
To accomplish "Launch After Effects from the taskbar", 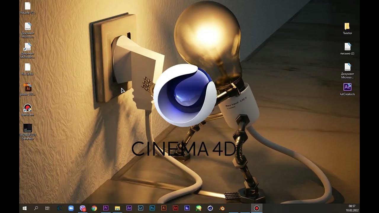I will click(129, 208).
